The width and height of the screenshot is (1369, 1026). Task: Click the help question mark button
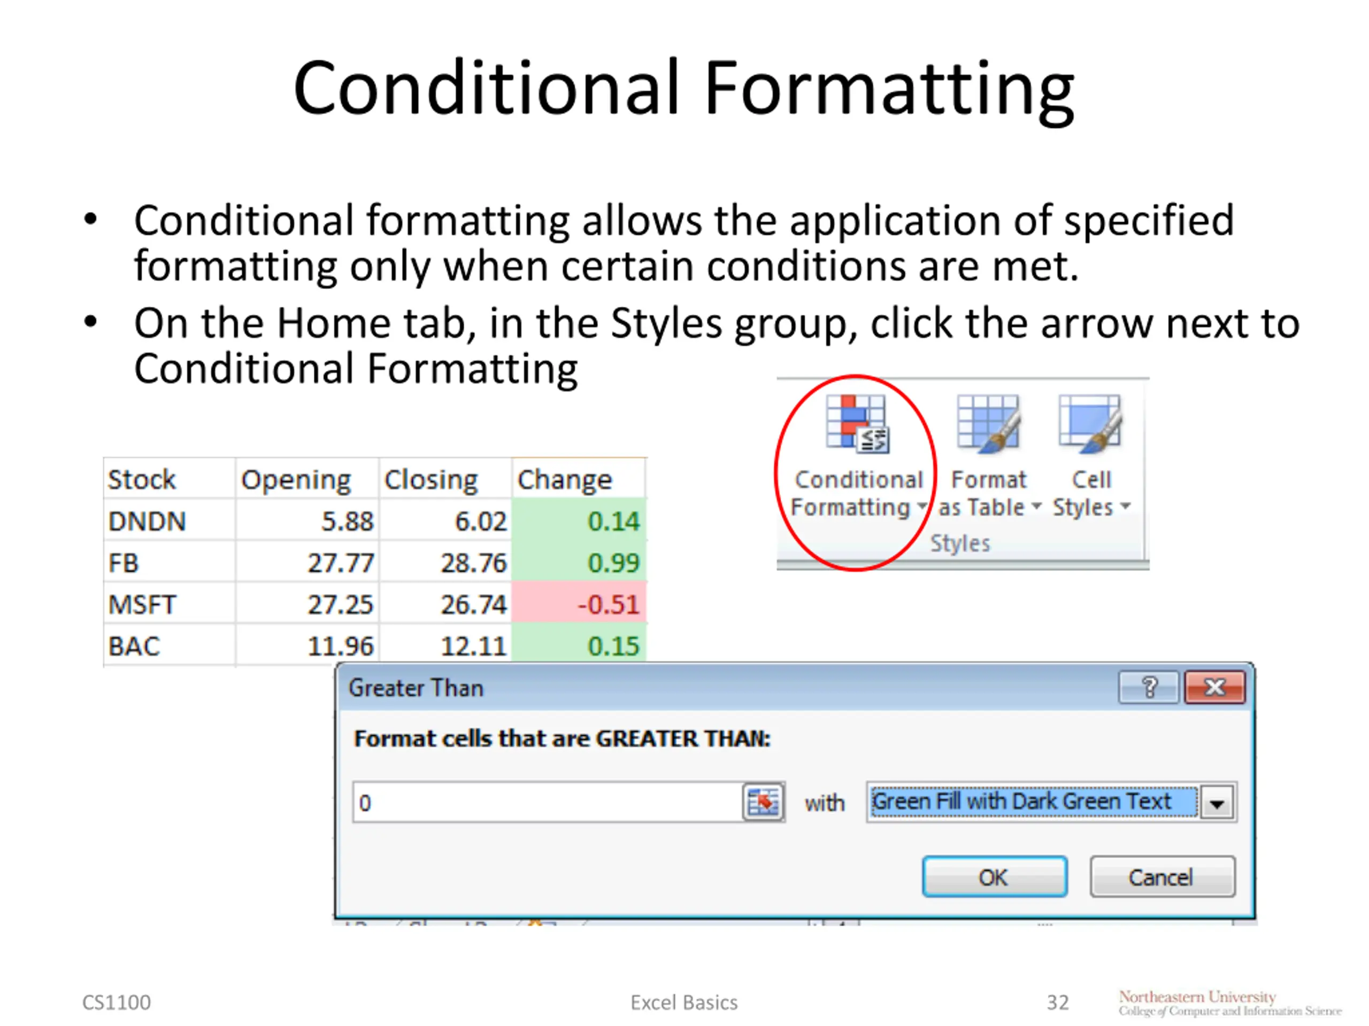[x=1149, y=687]
